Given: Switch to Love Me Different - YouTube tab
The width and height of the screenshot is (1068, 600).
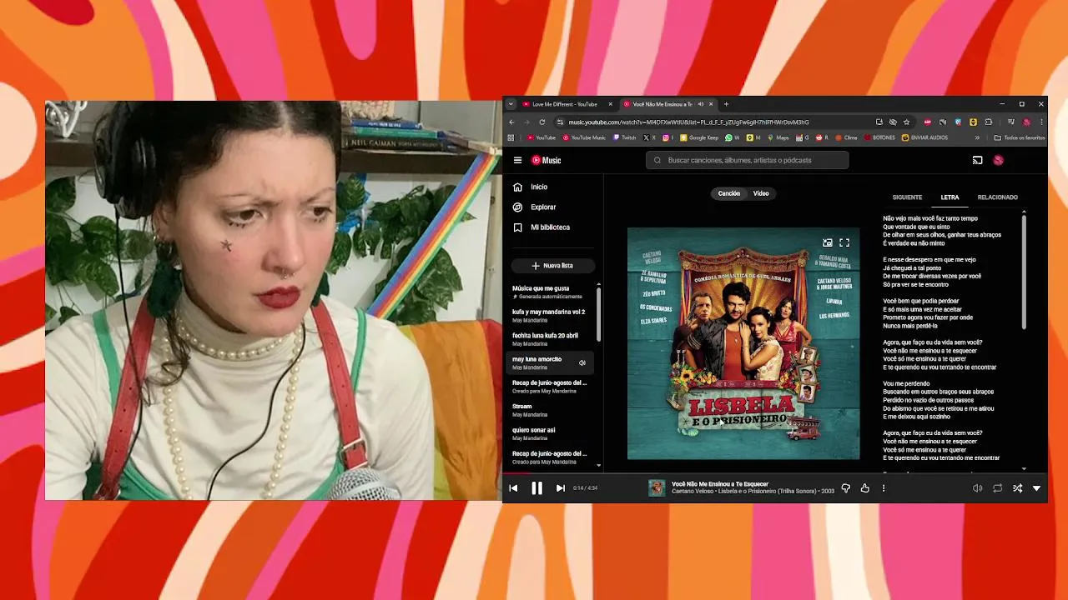Looking at the screenshot, I should click(x=564, y=104).
